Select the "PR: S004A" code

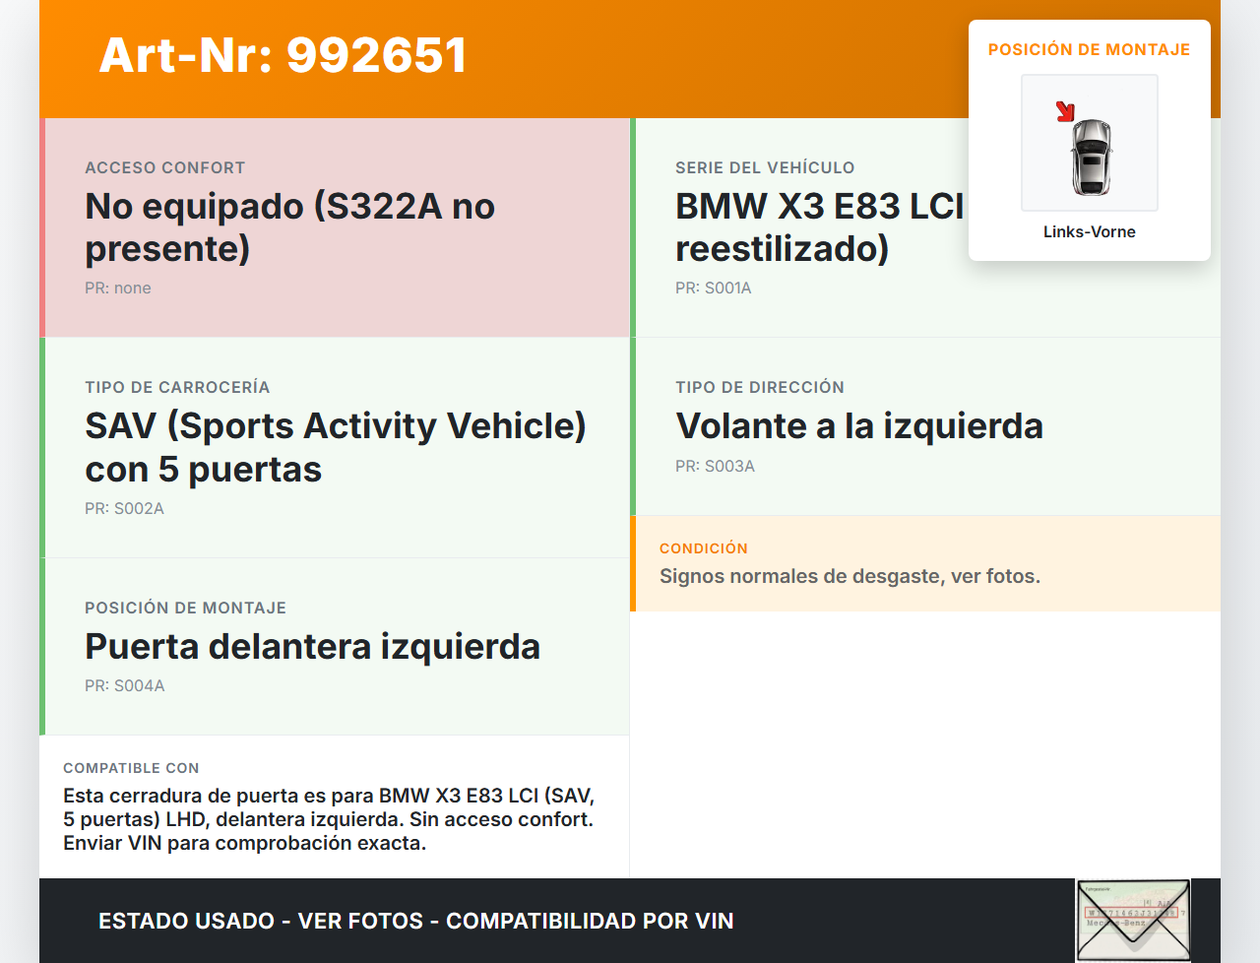[124, 685]
